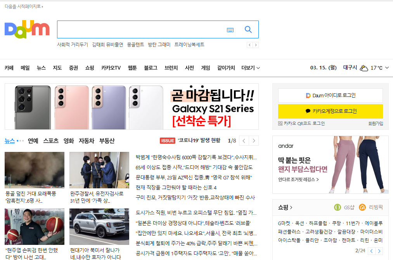The image size is (393, 260).
Task: Open the virtual keyboard icon in search box
Action: pos(230,30)
